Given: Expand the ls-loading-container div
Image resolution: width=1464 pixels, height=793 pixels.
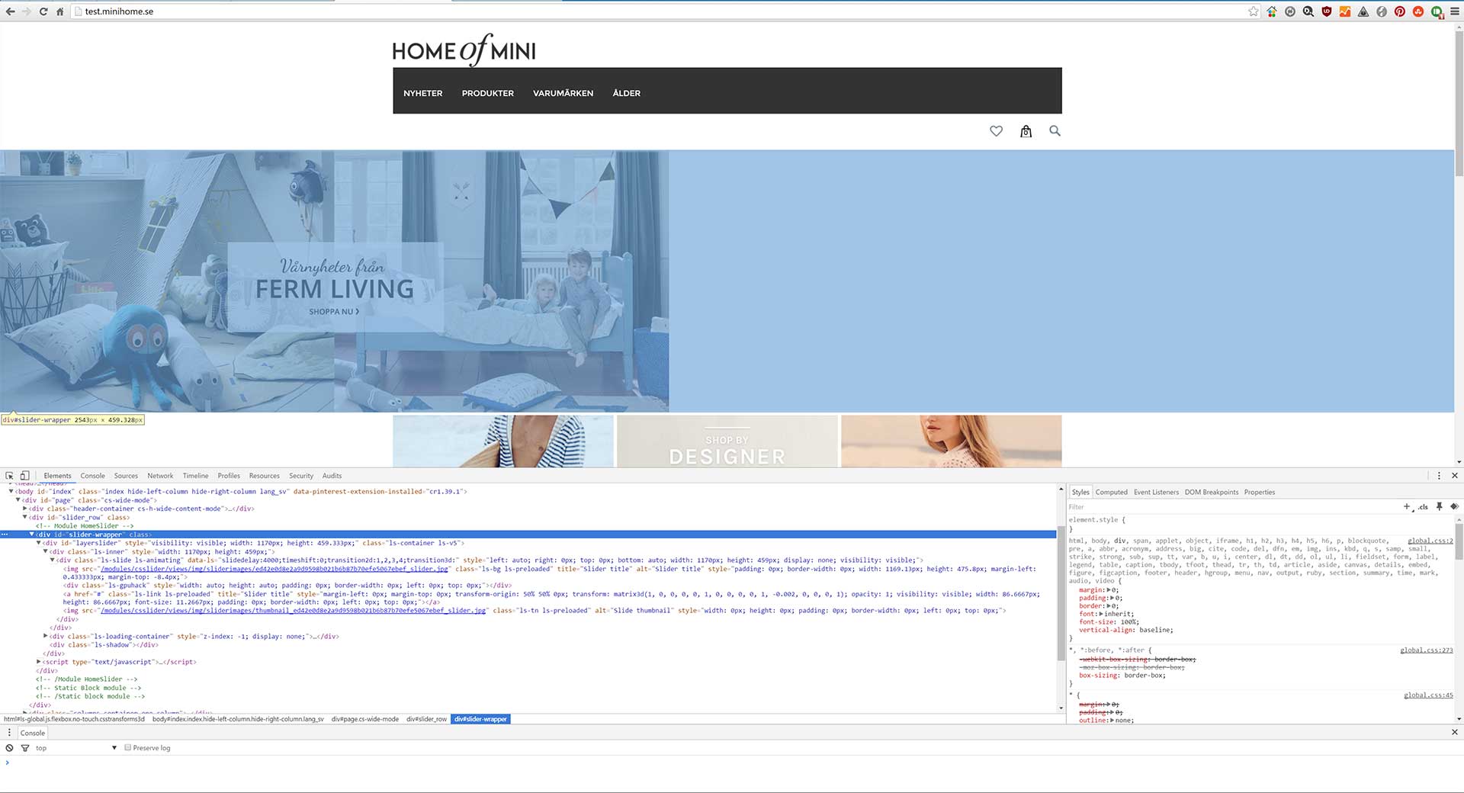Looking at the screenshot, I should click(x=45, y=636).
